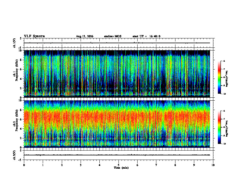Click the ch.1 voltage waveform trace

tap(117, 43)
